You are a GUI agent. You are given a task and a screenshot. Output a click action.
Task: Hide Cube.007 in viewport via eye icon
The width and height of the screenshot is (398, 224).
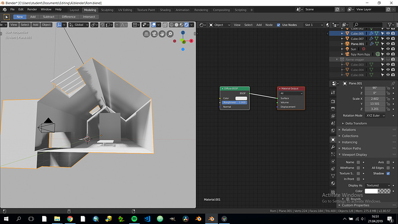(388, 39)
